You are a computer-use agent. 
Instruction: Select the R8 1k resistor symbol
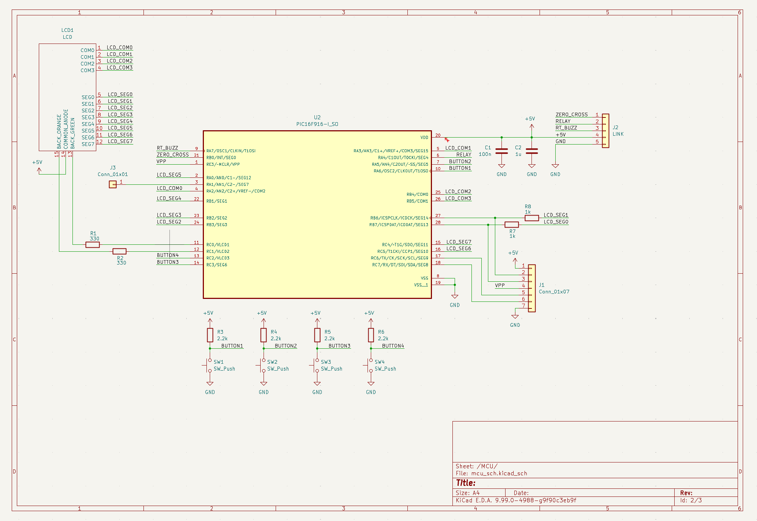point(532,218)
